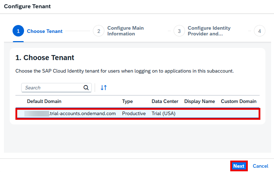Select the trial-accounts.ondemand.com tenant row
Image resolution: width=274 pixels, height=172 pixels.
tap(138, 114)
